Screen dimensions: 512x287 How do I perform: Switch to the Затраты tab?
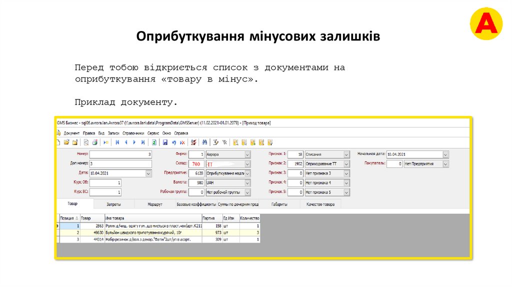click(113, 204)
